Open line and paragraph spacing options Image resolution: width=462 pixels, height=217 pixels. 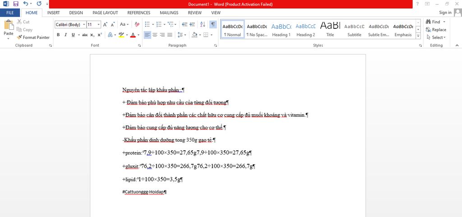(182, 35)
